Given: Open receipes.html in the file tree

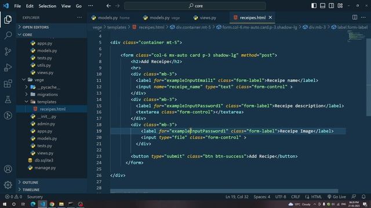Looking at the screenshot, I should click(52, 109).
